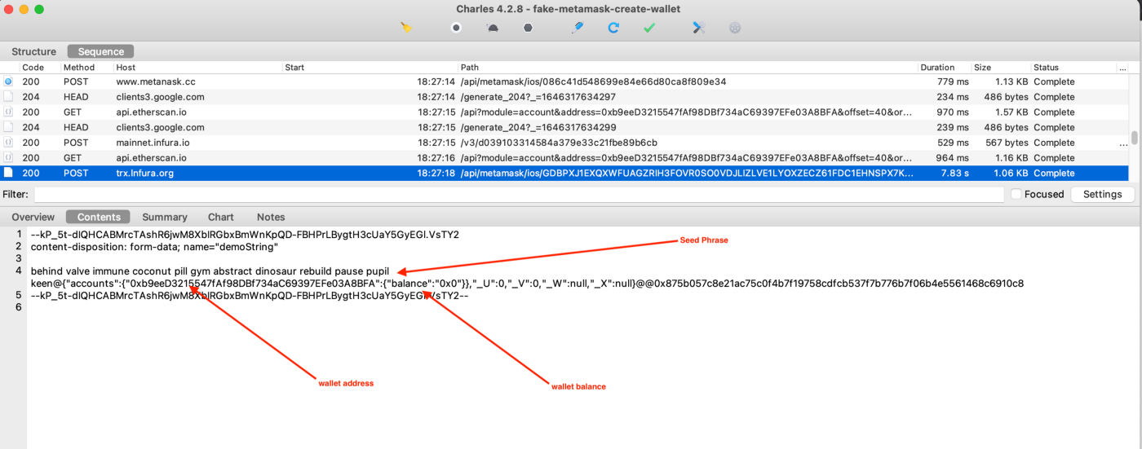Click the mainnet.infura.io row icon
This screenshot has height=449, width=1142.
[8, 143]
